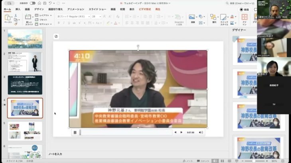Toggle Bold formatting
Image resolution: width=291 pixels, height=163 pixels.
(59, 23)
